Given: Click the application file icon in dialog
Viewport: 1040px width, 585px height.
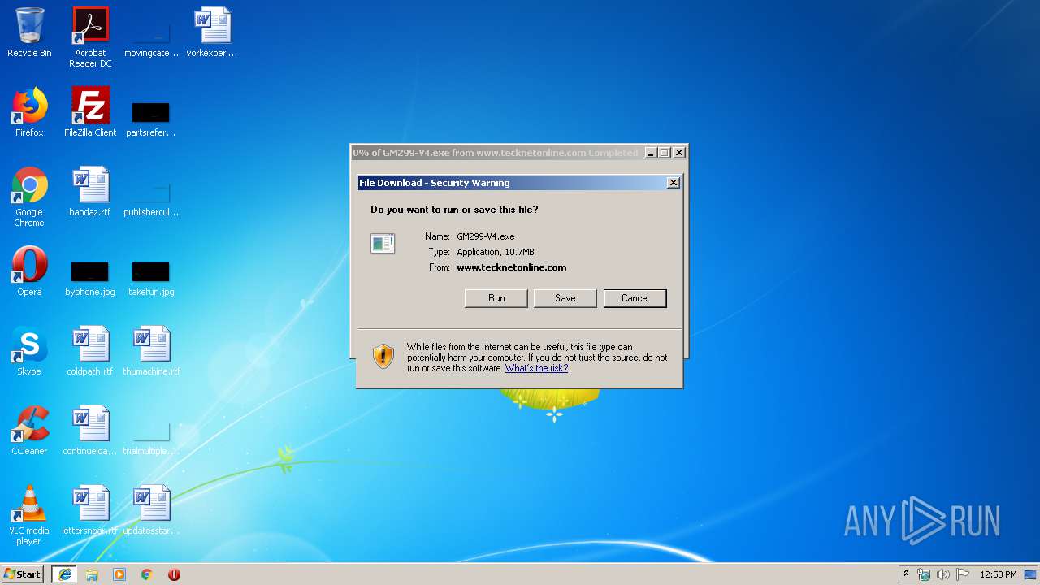Looking at the screenshot, I should 383,243.
